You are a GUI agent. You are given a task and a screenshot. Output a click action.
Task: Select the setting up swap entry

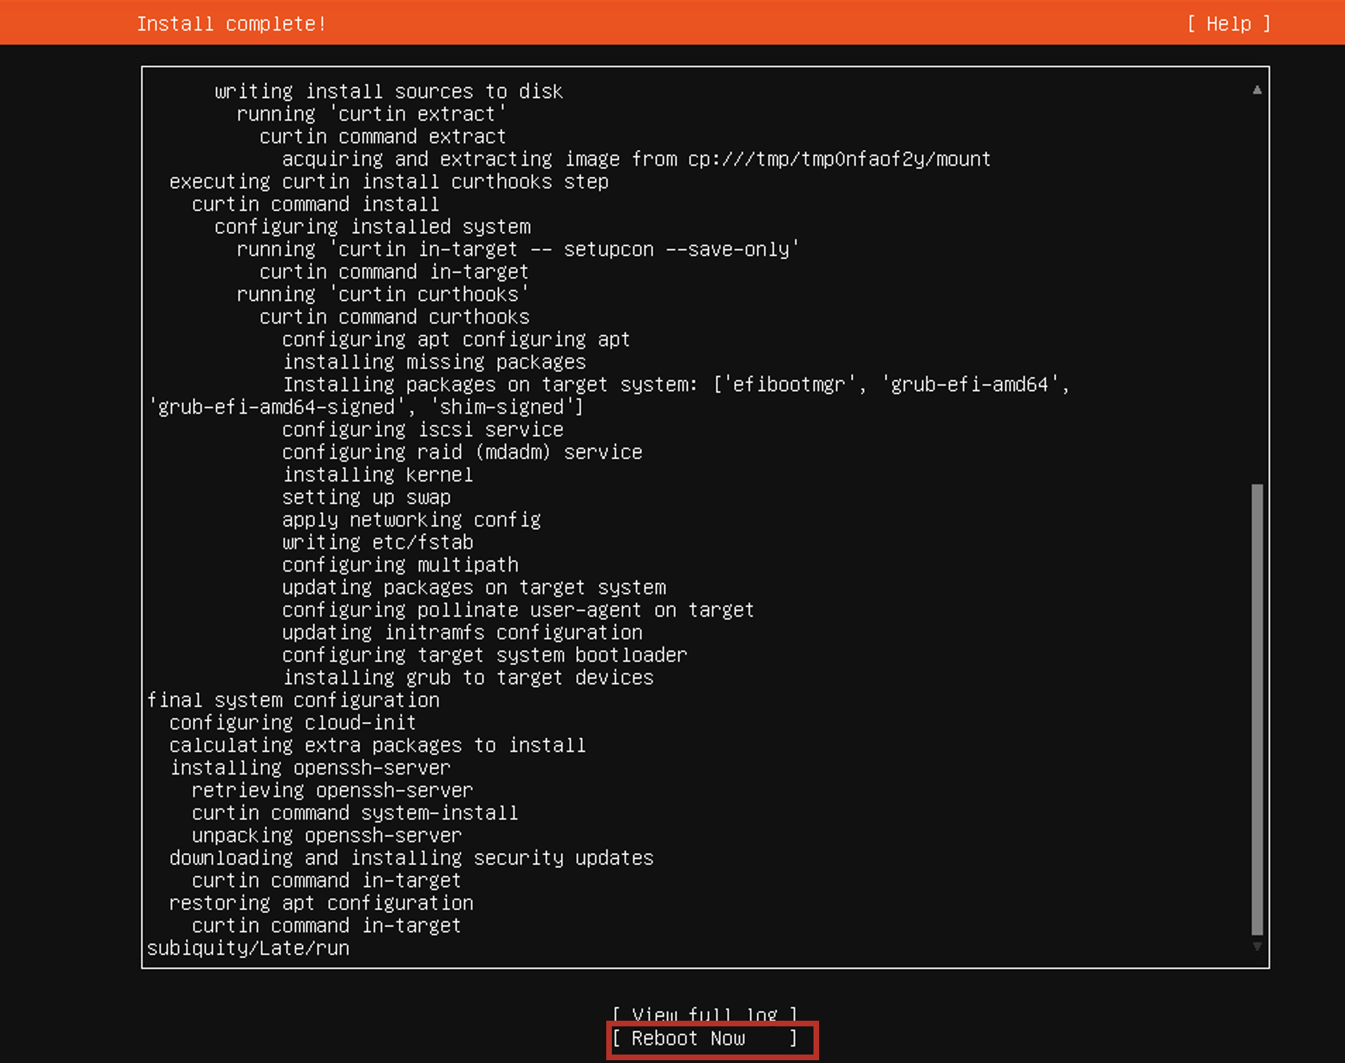[x=366, y=497]
